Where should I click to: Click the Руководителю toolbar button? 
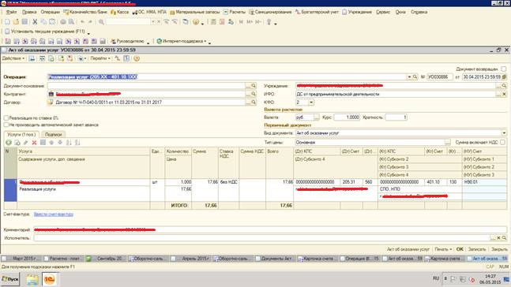127,41
